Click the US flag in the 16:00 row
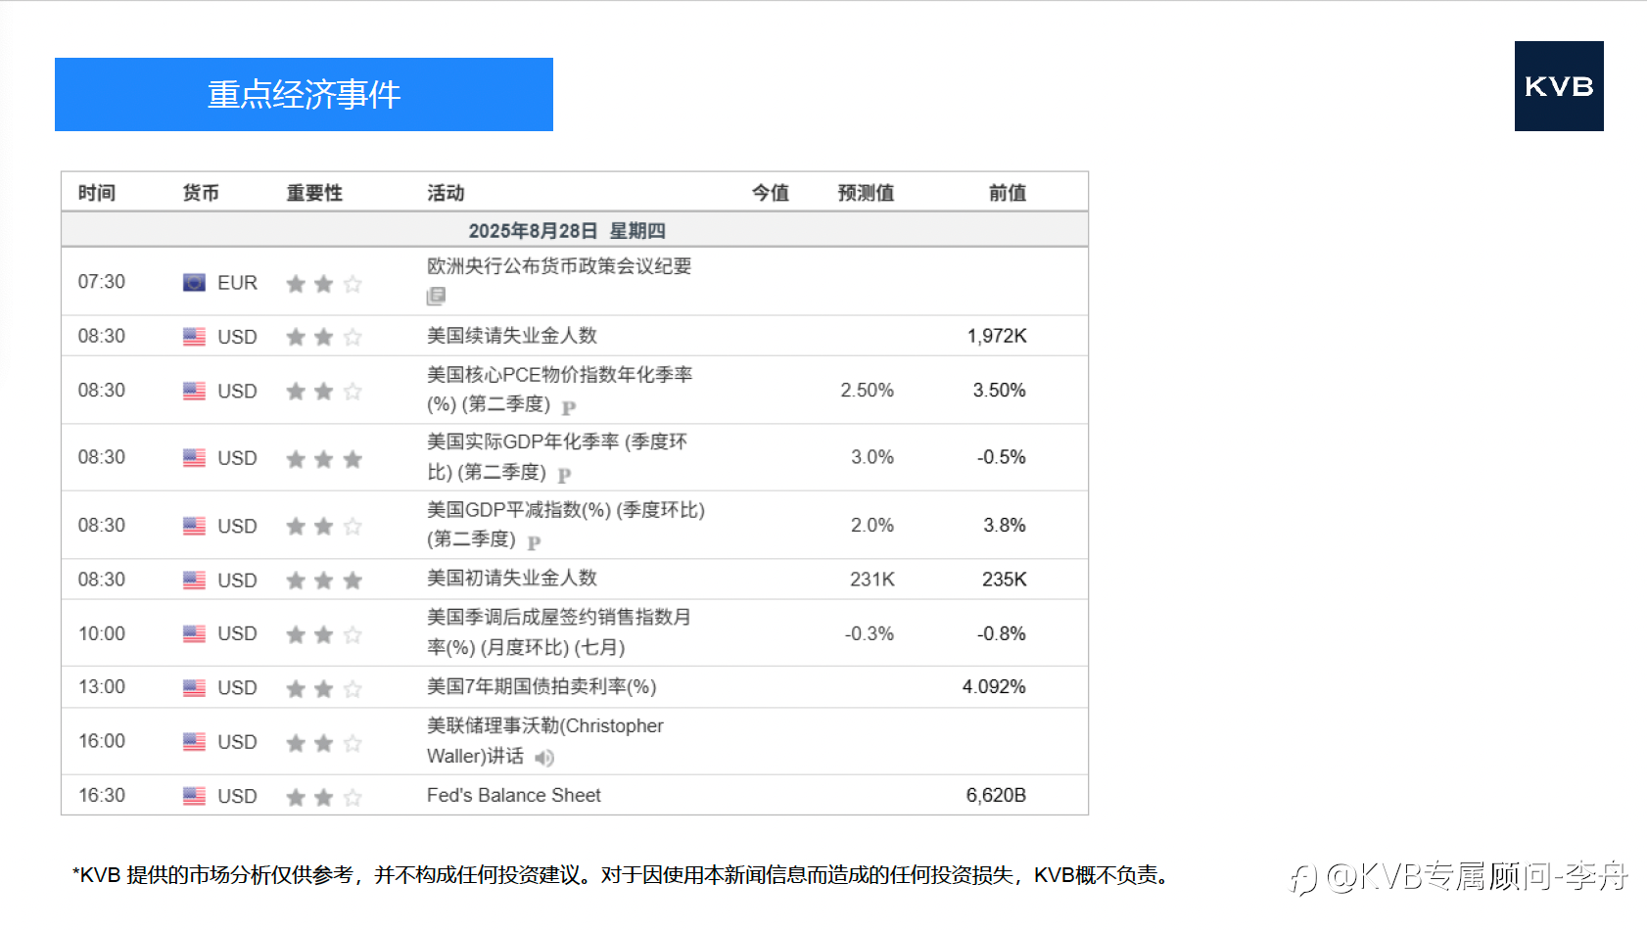 point(194,742)
